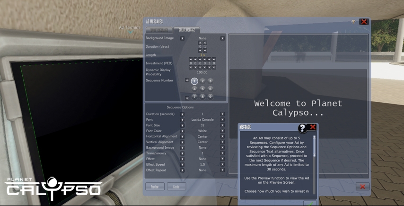Screen dimensions: 404x206
Task: Click right arrow of top Background Image
Action: point(222,38)
